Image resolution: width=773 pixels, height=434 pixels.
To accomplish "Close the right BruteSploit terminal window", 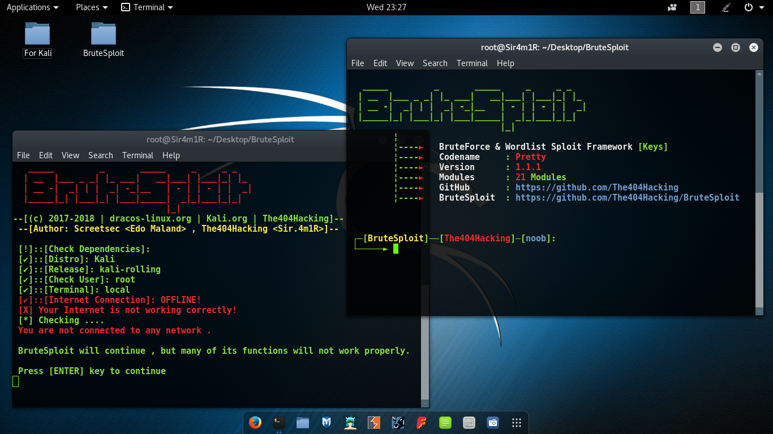I will (x=754, y=47).
